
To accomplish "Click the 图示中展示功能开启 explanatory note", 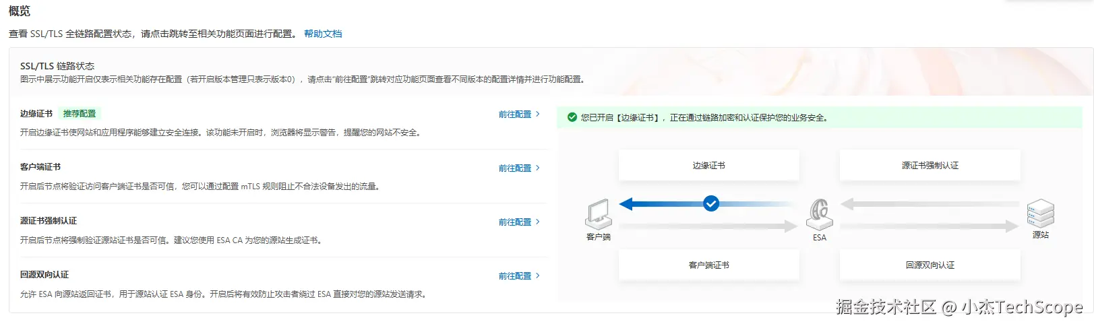I will coord(304,79).
